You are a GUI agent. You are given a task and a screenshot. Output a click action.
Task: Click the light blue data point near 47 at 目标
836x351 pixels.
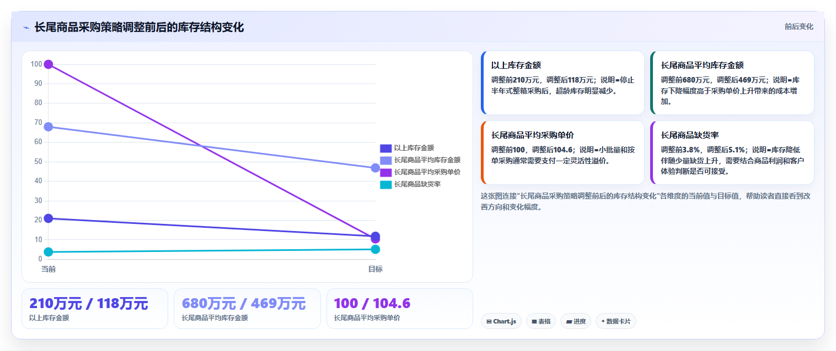pos(376,168)
